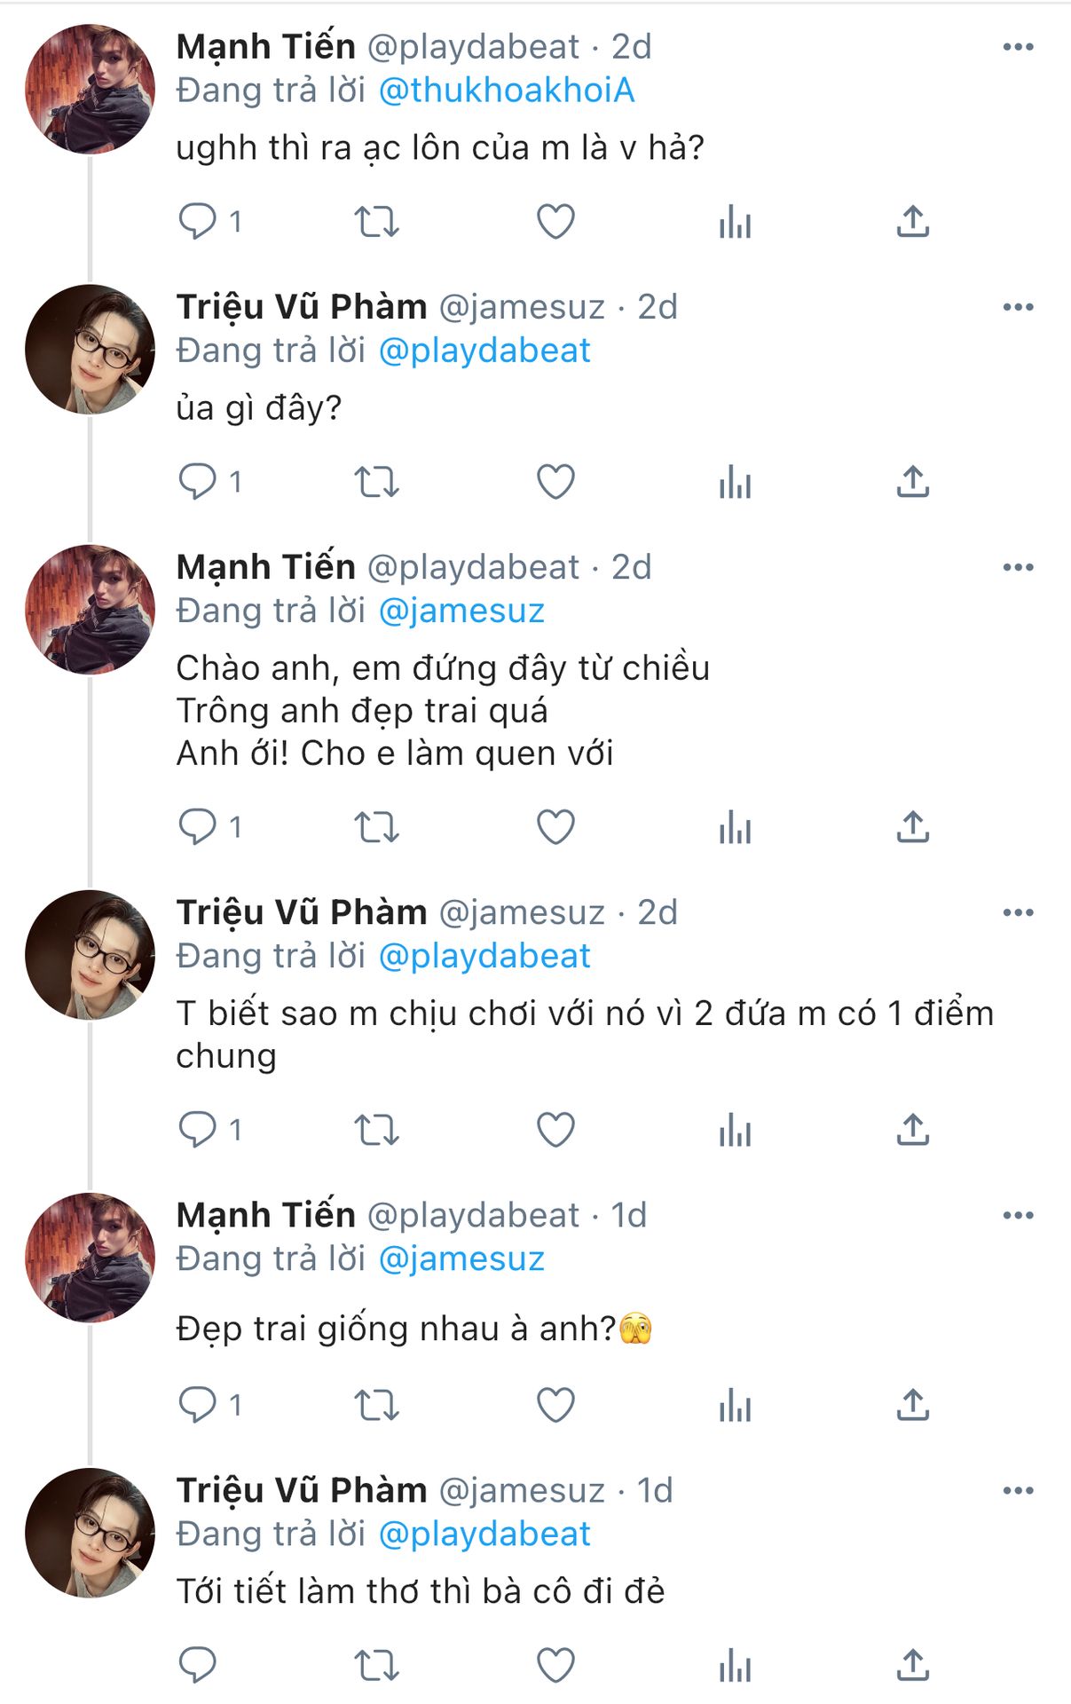Image resolution: width=1071 pixels, height=1704 pixels.
Task: Open more options for the last tweet
Action: (1018, 1491)
